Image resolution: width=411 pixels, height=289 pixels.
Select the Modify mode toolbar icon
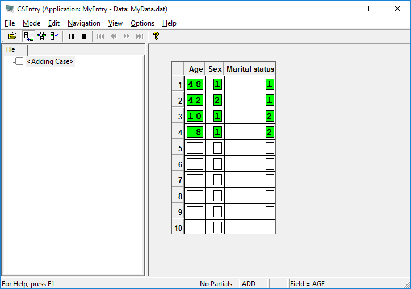41,36
